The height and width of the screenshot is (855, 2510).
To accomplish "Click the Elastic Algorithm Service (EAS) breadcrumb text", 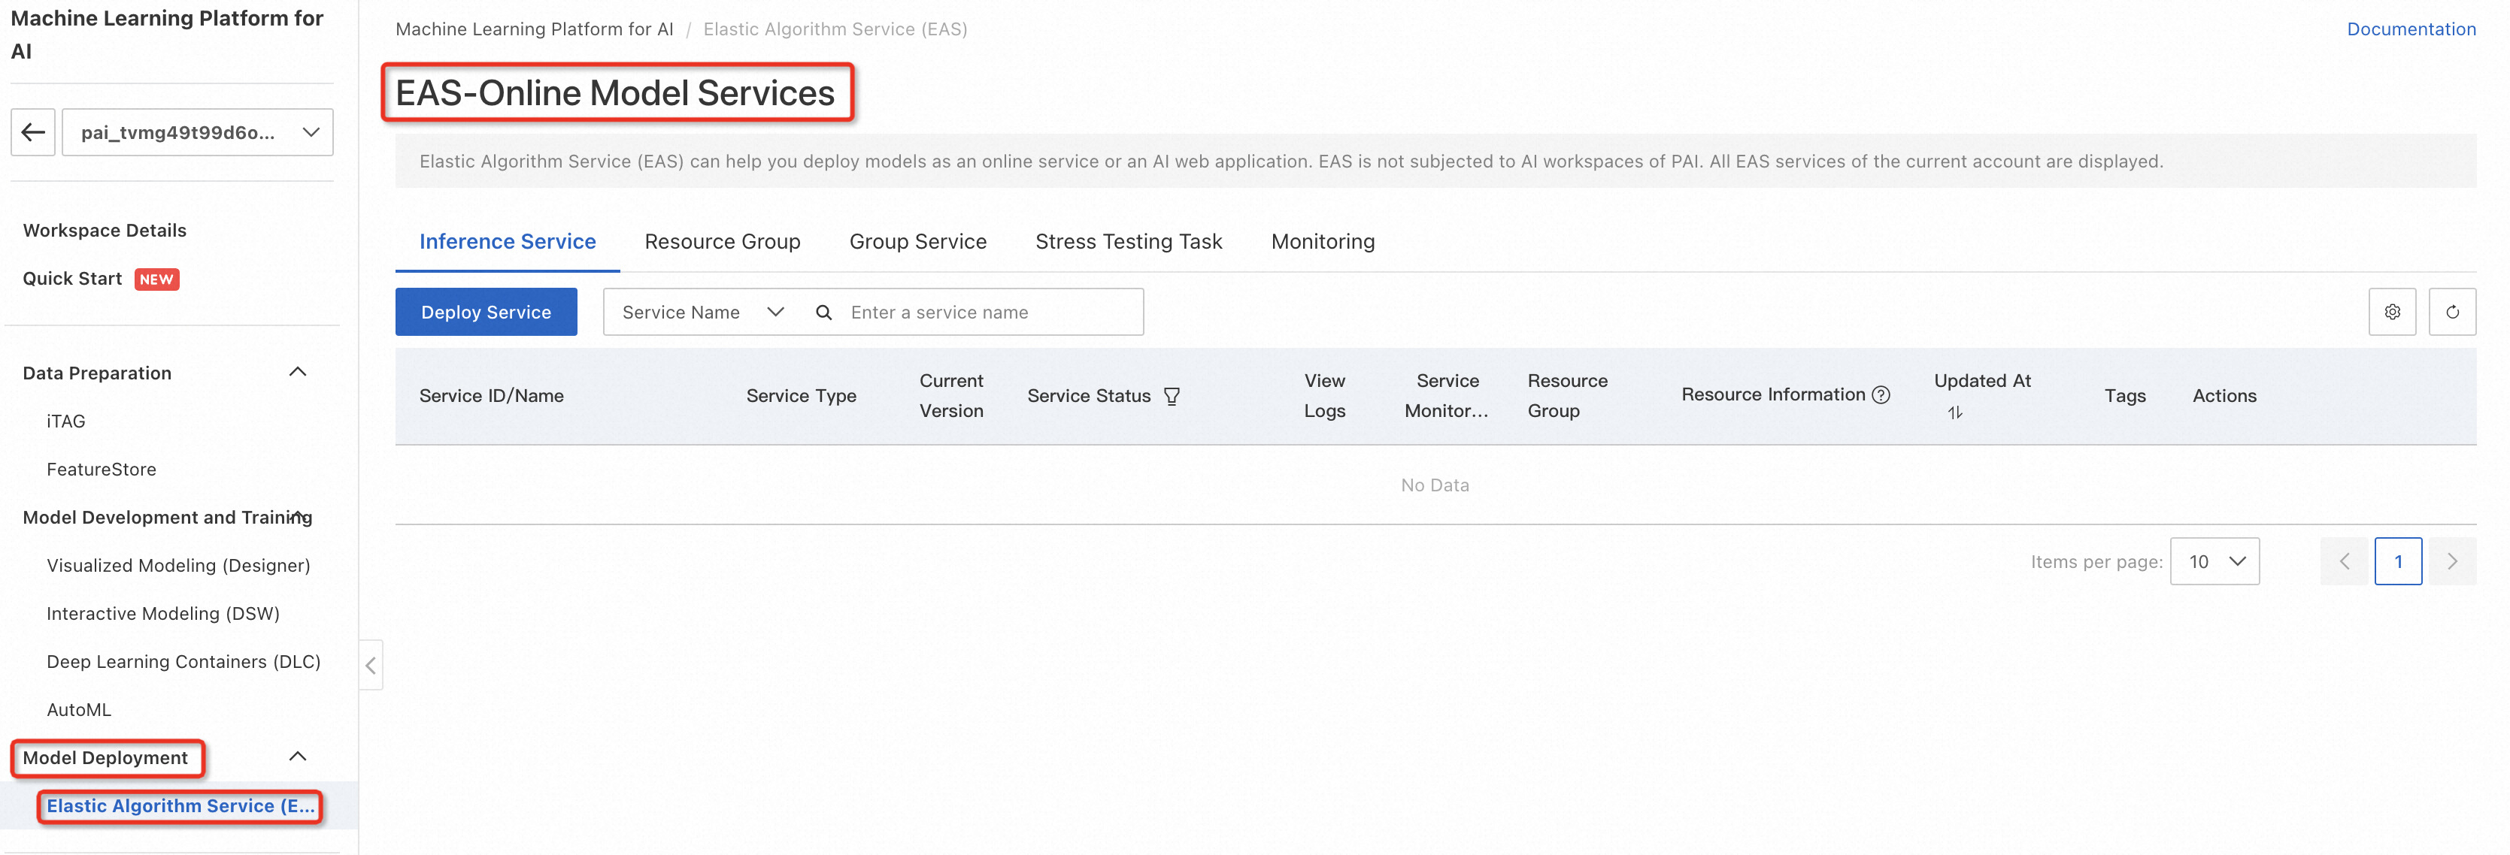I will click(835, 29).
